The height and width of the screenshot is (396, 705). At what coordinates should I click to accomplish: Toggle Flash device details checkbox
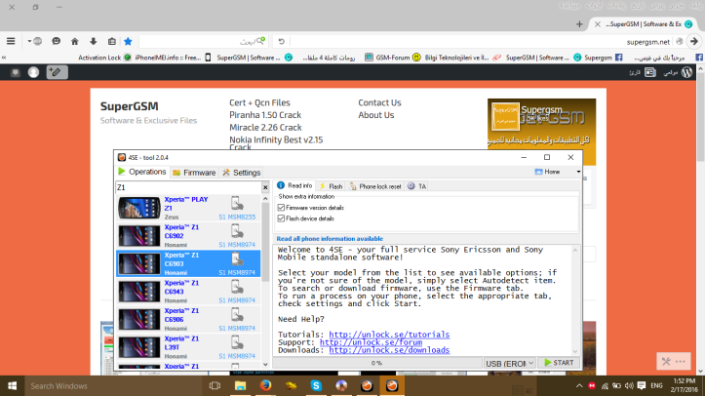click(x=281, y=218)
